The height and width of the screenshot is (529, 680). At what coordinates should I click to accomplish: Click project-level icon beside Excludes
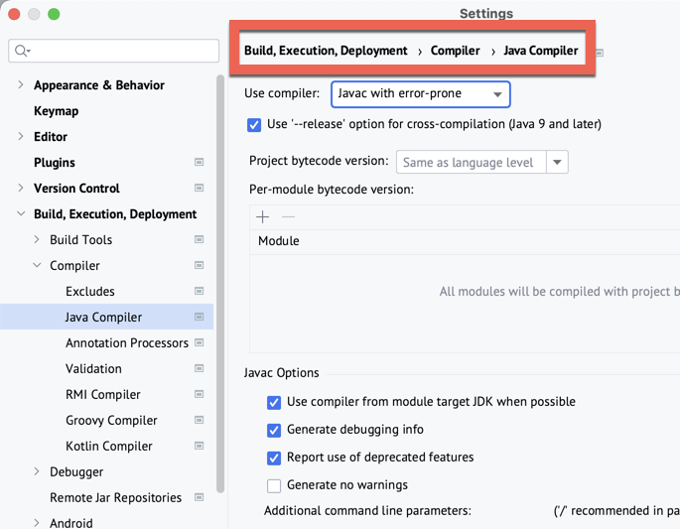(200, 291)
